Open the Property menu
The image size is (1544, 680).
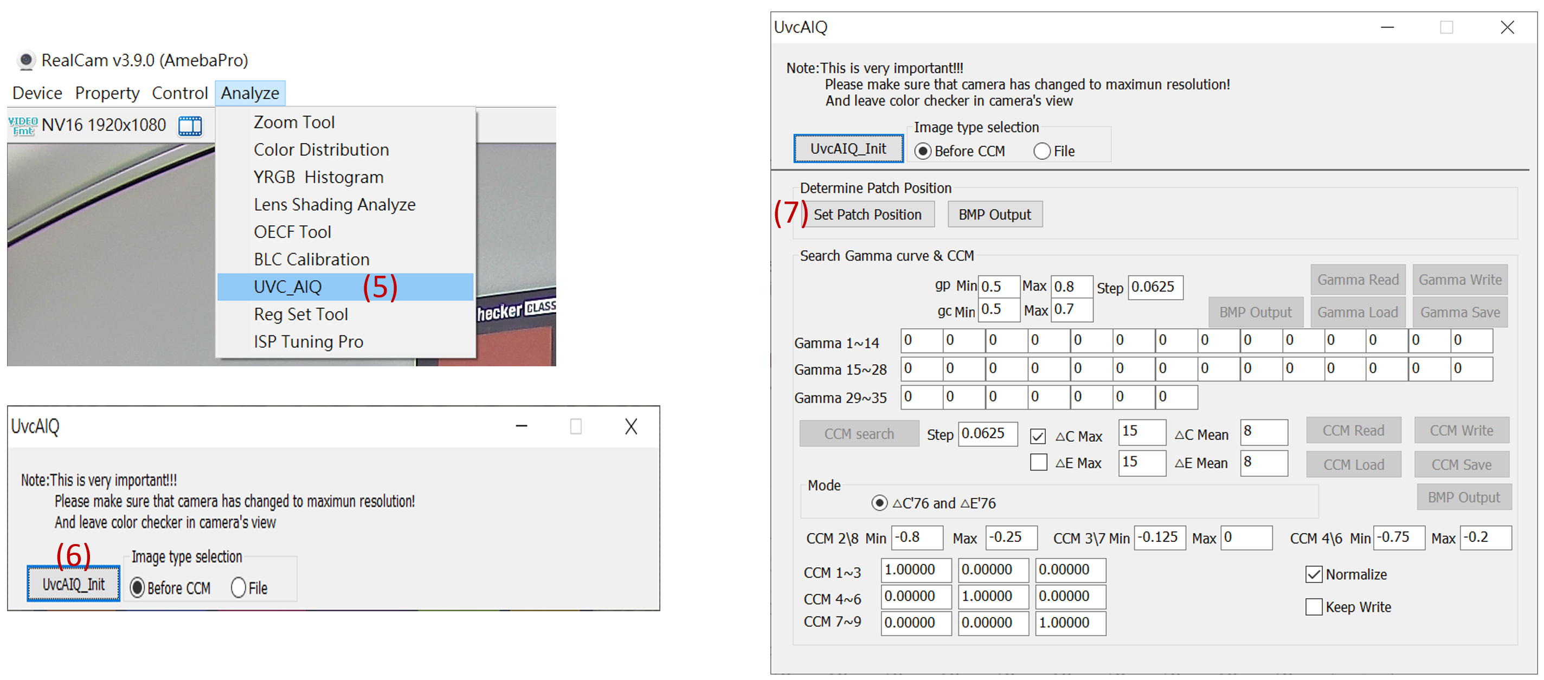107,93
